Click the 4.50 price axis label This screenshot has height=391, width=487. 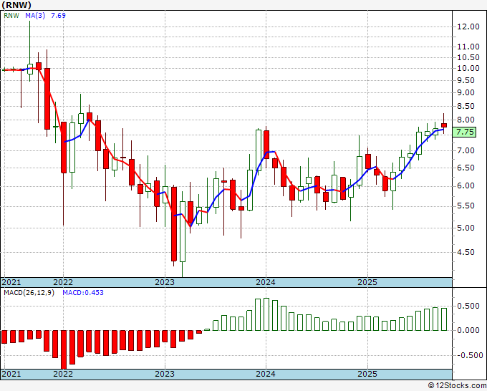pyautogui.click(x=466, y=252)
